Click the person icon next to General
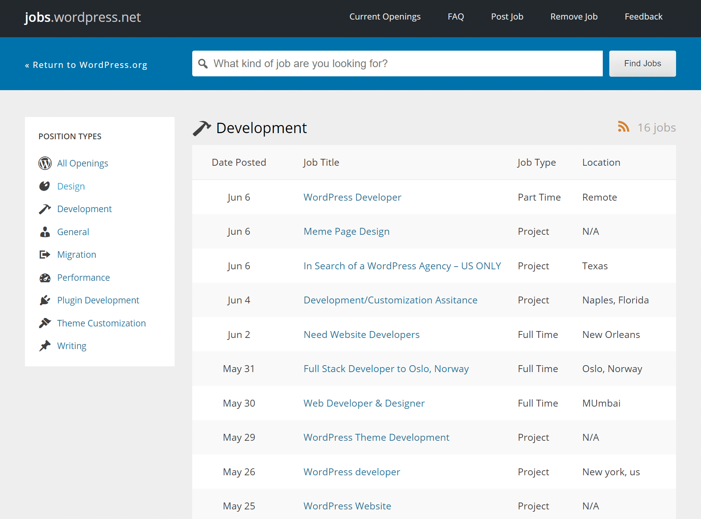This screenshot has height=519, width=701. click(x=45, y=232)
